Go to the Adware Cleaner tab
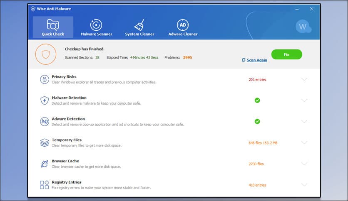 coord(183,27)
